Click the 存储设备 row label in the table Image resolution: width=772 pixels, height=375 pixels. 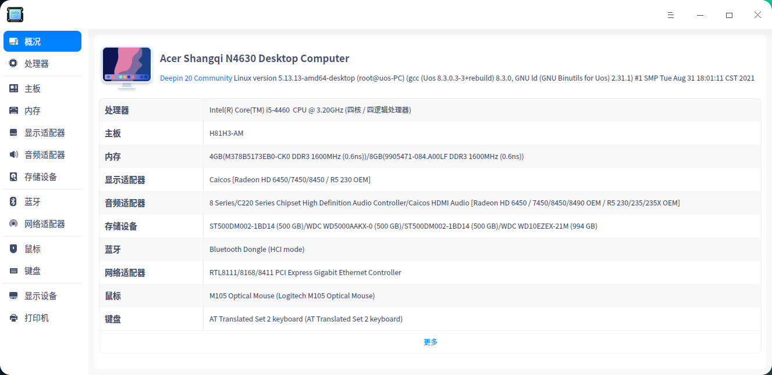[121, 226]
